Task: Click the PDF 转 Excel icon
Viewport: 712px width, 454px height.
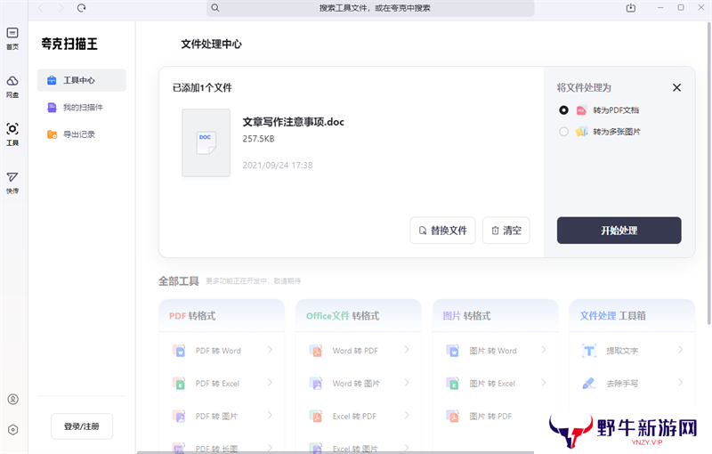Action: [x=179, y=383]
